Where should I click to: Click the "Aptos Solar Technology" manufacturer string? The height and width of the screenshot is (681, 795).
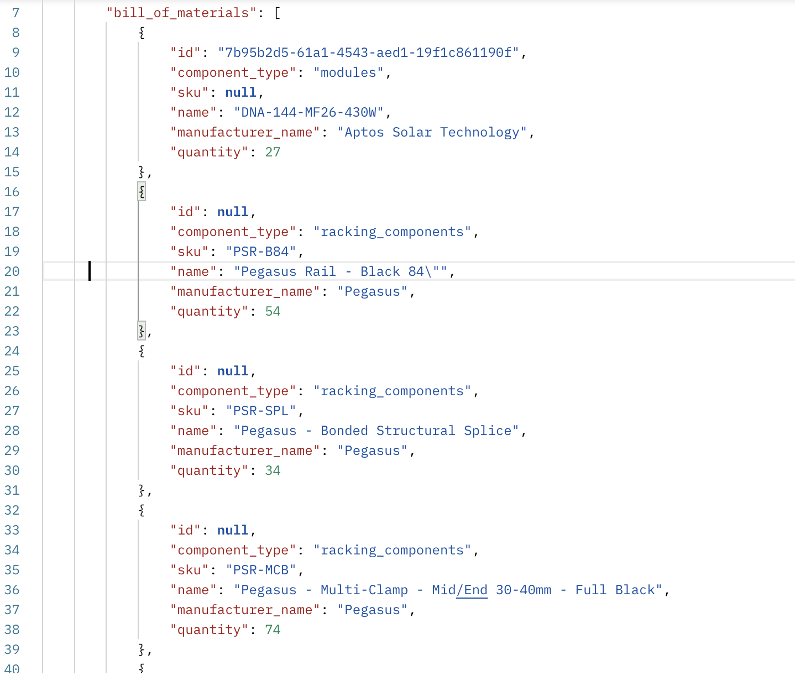pyautogui.click(x=432, y=132)
